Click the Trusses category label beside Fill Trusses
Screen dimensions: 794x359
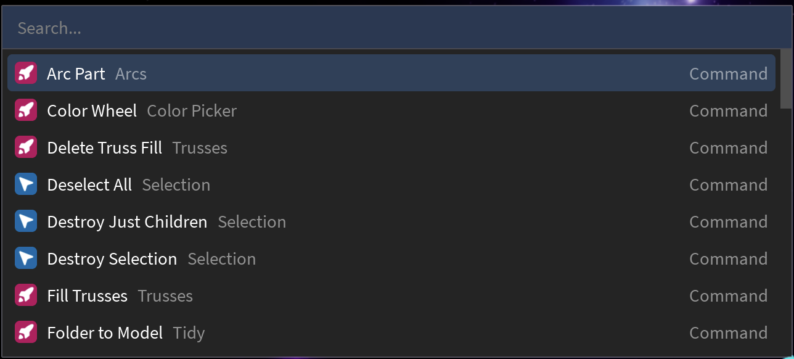click(x=165, y=295)
